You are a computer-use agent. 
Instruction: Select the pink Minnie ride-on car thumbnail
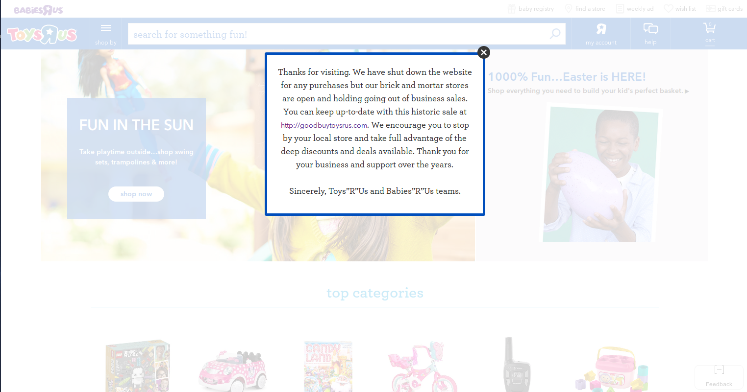pyautogui.click(x=232, y=372)
